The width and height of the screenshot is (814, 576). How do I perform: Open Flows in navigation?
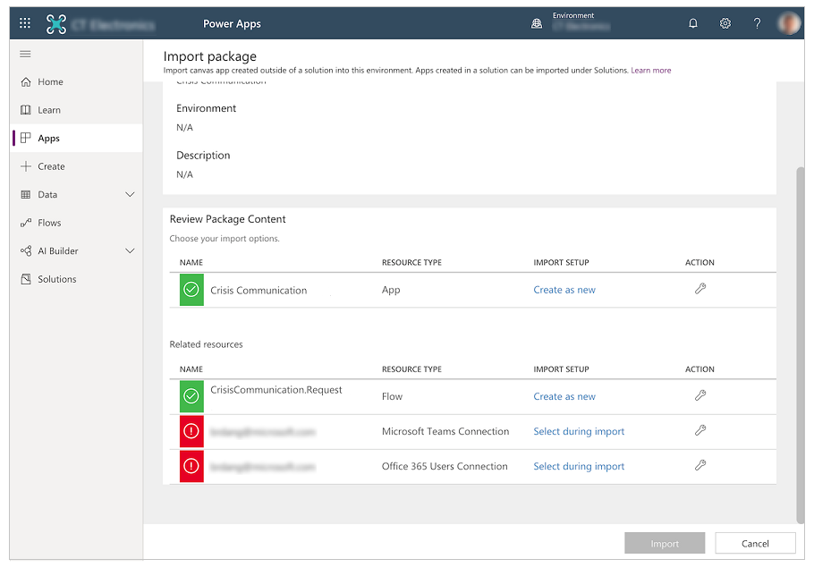[76, 223]
